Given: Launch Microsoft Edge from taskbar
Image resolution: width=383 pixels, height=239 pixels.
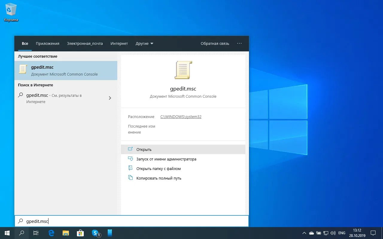Looking at the screenshot, I should point(51,233).
